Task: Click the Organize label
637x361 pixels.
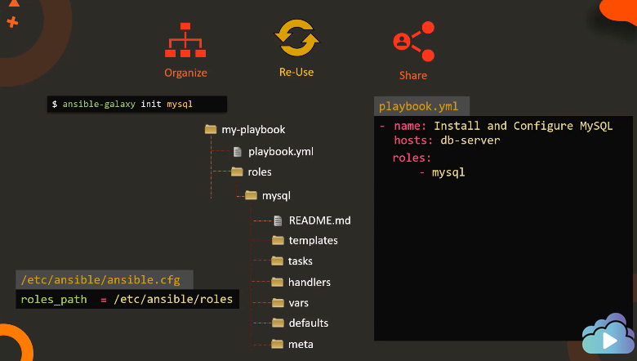Action: pyautogui.click(x=185, y=73)
